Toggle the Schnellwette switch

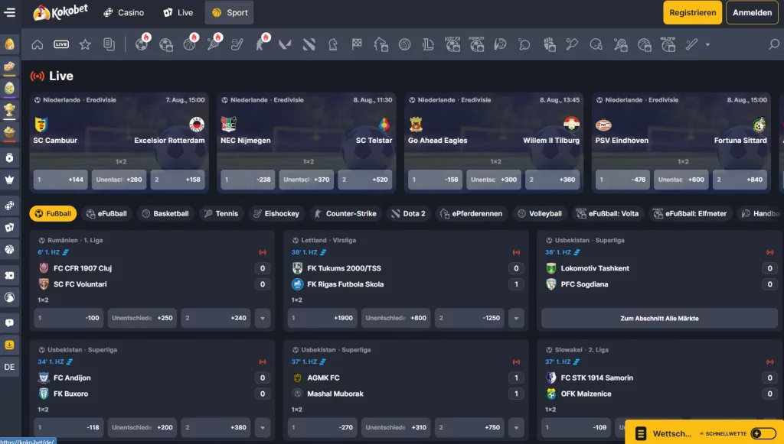(x=763, y=433)
